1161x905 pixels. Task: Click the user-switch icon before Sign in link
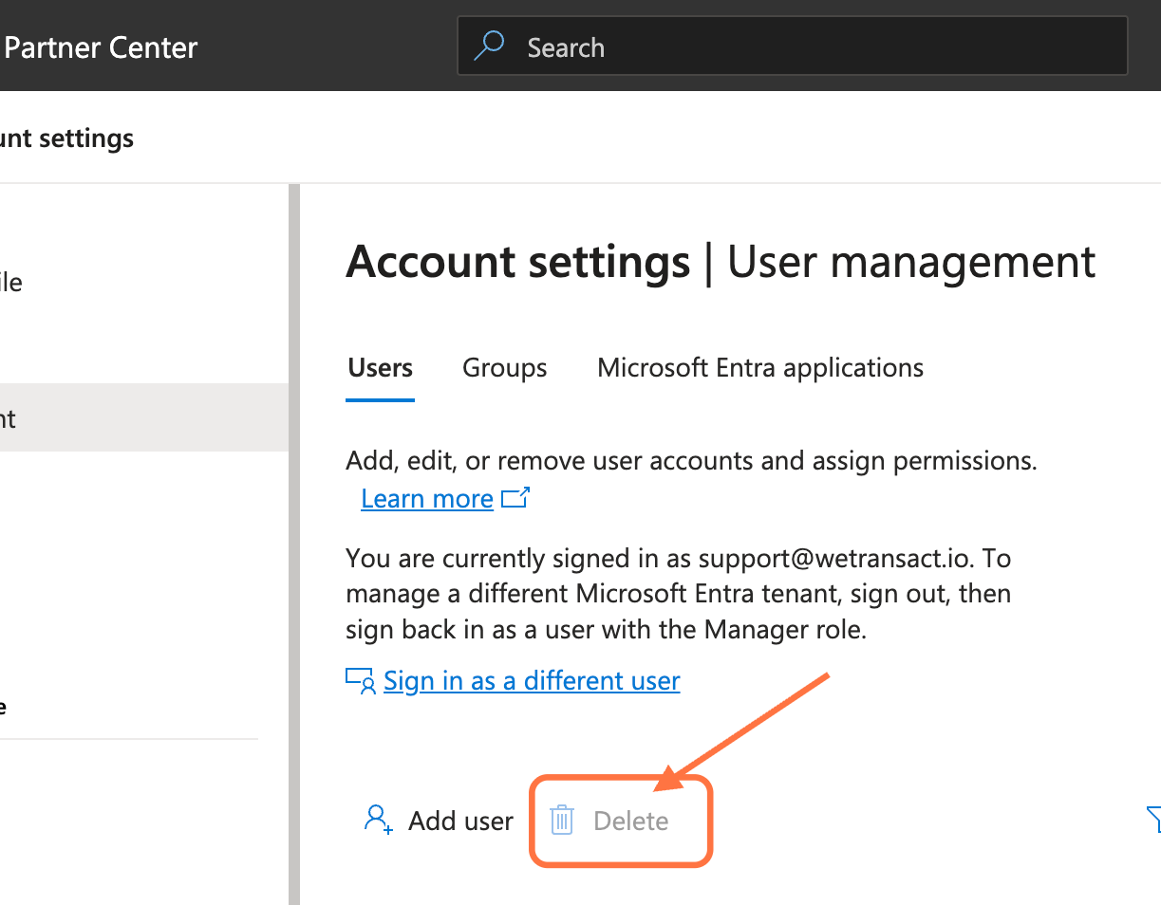tap(361, 681)
